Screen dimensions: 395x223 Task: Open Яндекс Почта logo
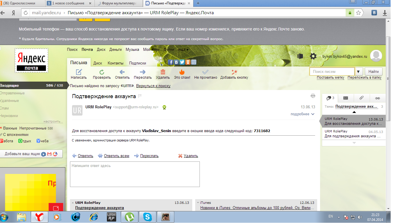31,60
